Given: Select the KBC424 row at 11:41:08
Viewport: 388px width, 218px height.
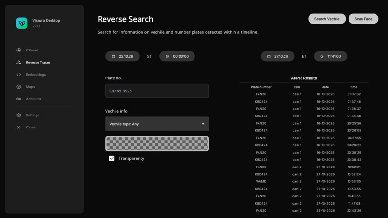Looking at the screenshot, I should [x=304, y=204].
